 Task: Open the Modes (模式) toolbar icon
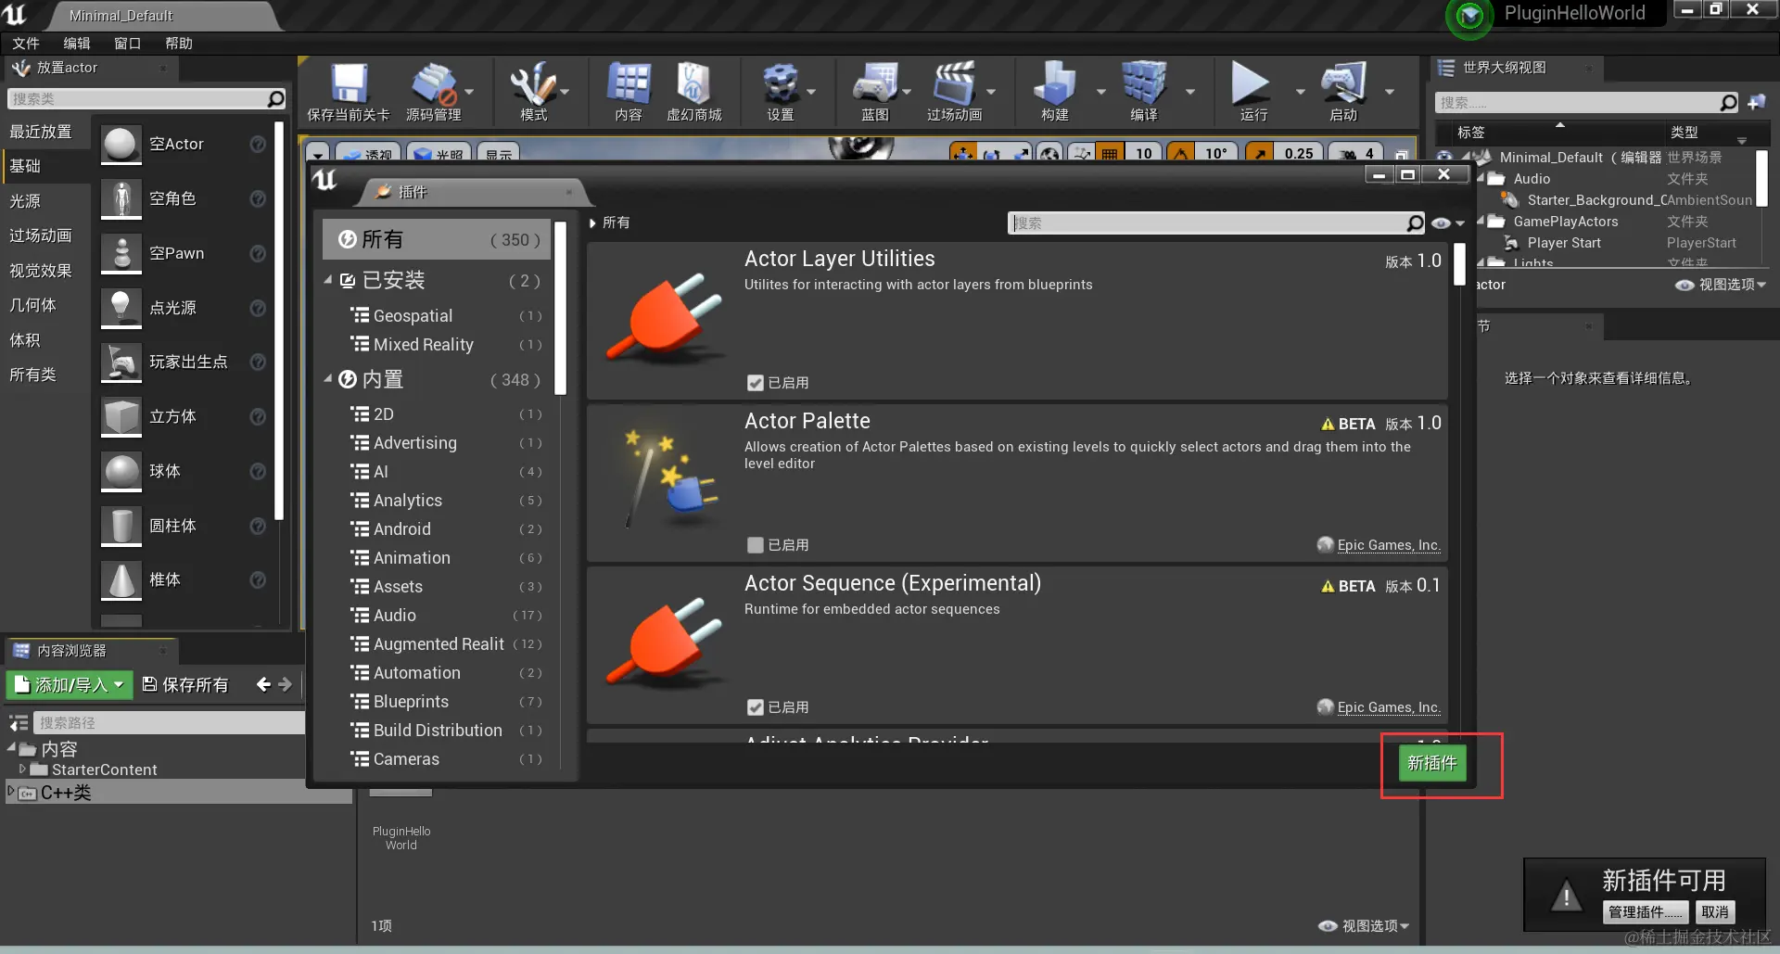point(533,84)
